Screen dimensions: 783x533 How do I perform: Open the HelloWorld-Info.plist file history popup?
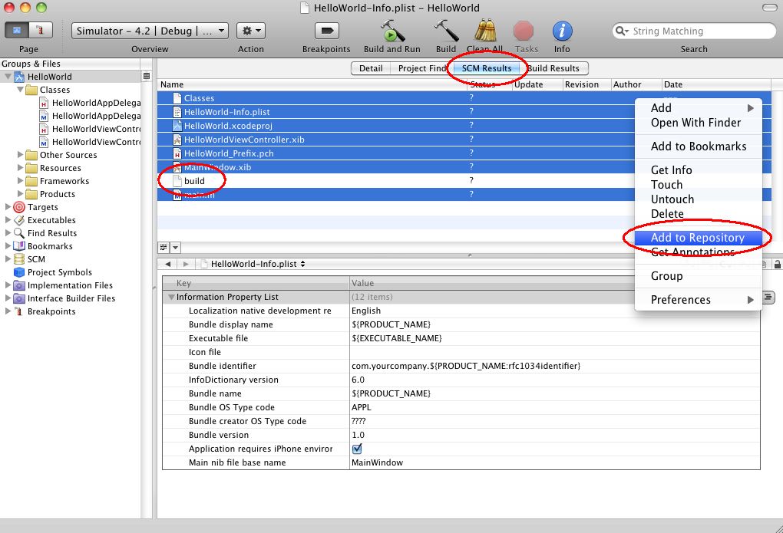253,264
